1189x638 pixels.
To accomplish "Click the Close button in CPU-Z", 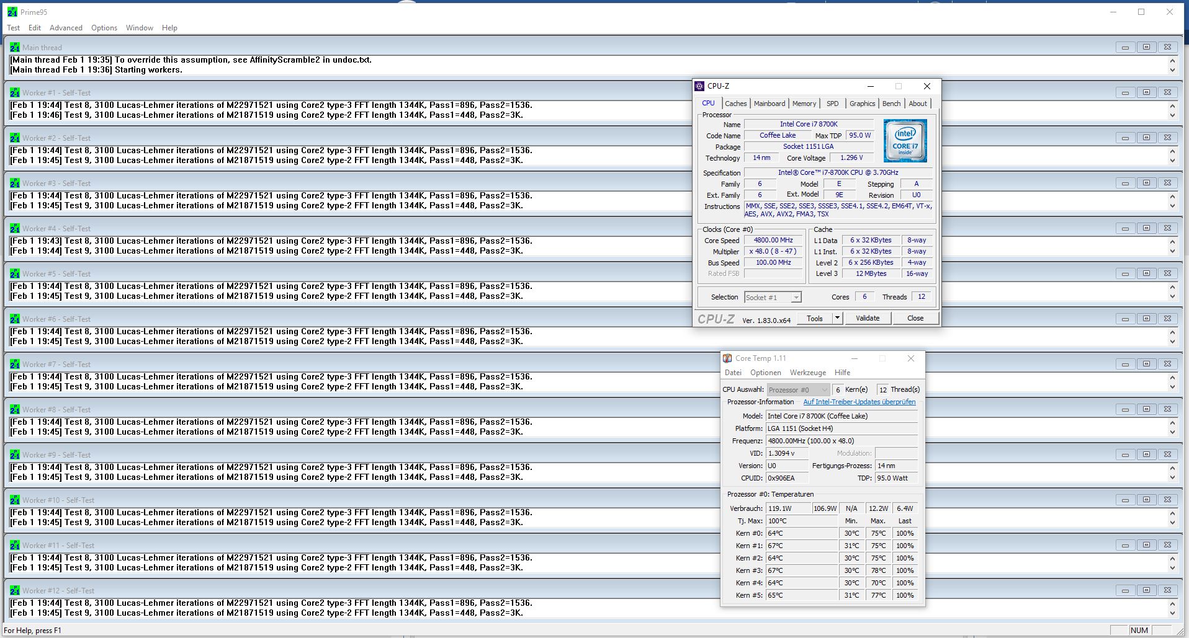I will pyautogui.click(x=915, y=318).
